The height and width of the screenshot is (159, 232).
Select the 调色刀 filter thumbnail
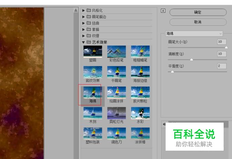116,134
